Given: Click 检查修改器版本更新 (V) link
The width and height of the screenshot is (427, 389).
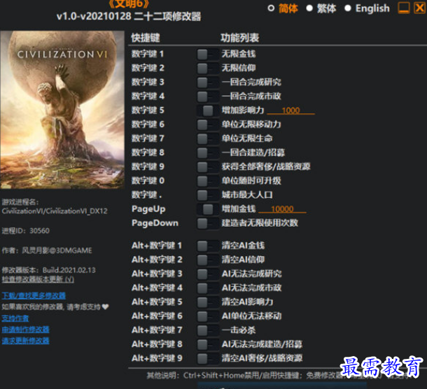Looking at the screenshot, I should (x=38, y=279).
